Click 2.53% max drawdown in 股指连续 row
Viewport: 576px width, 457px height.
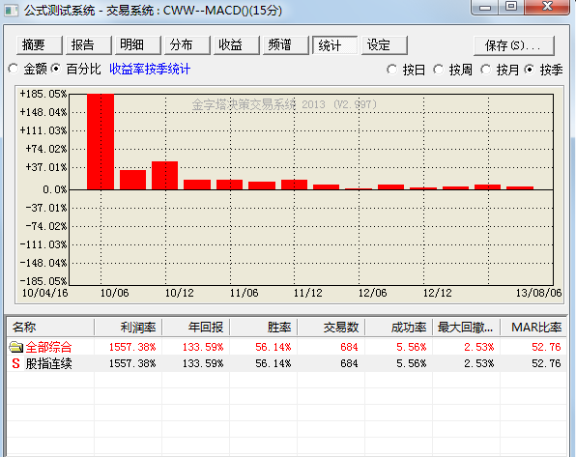pos(479,363)
